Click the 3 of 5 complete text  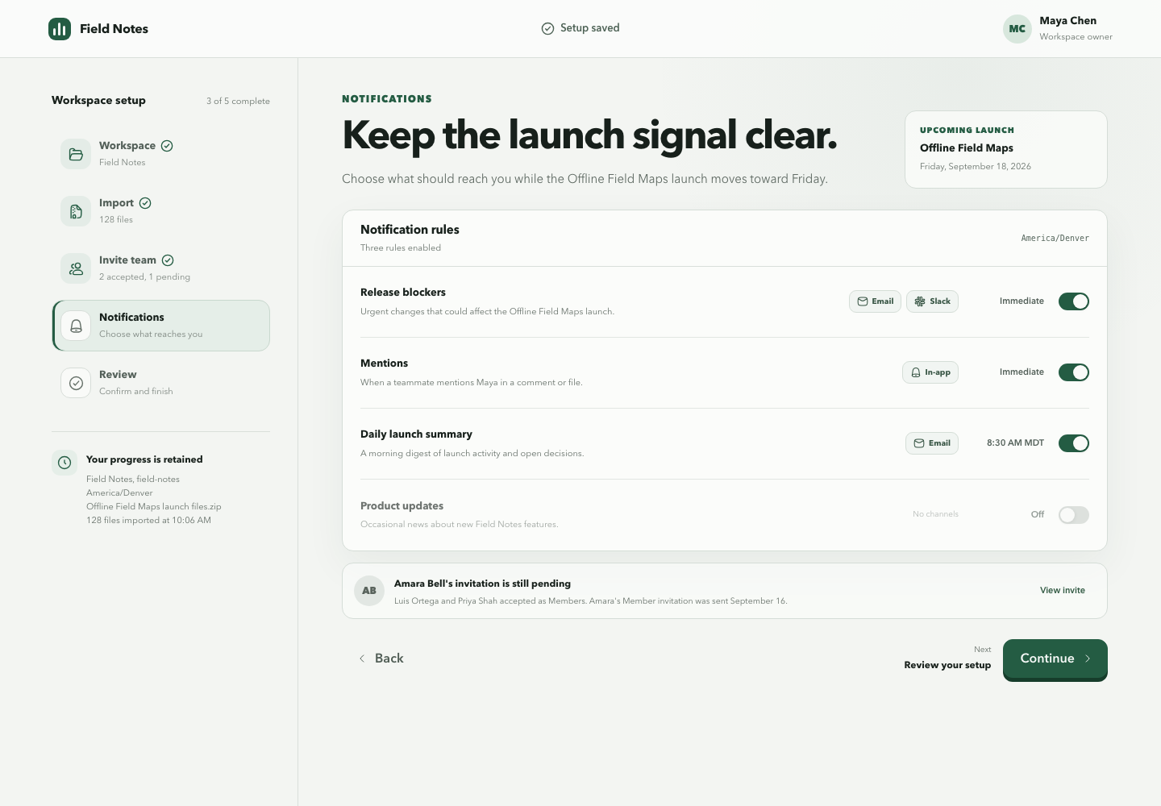click(x=238, y=102)
